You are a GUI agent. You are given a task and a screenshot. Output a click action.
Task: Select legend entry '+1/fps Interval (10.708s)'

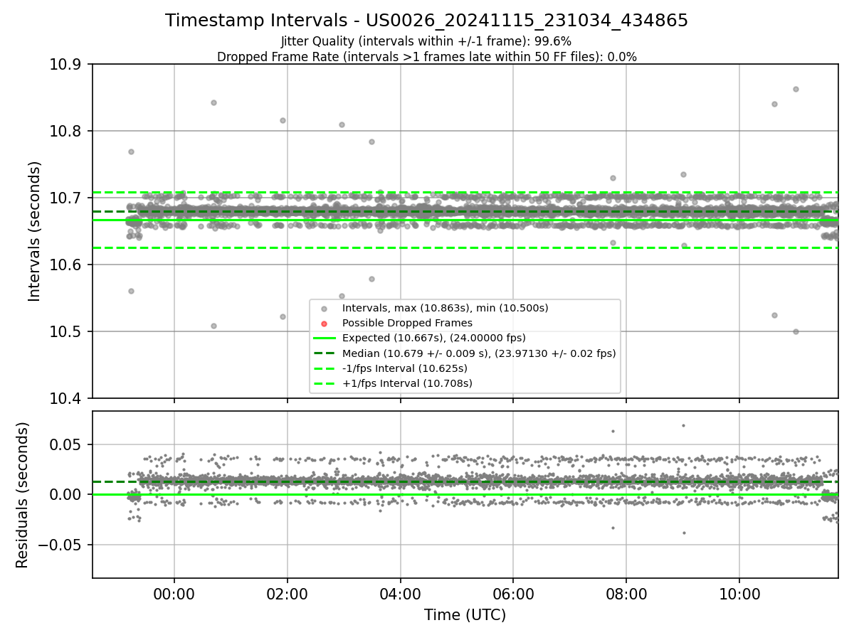(x=407, y=383)
